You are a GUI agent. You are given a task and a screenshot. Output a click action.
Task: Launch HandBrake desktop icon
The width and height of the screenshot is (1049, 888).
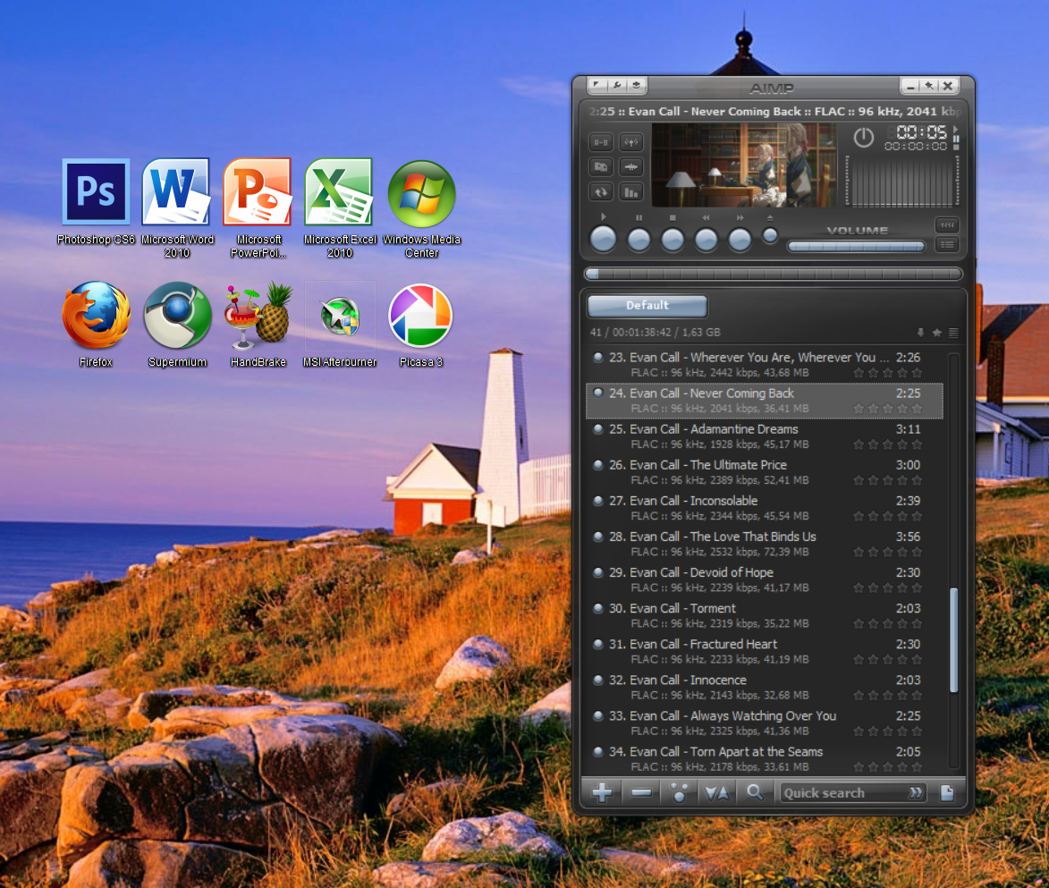point(258,325)
